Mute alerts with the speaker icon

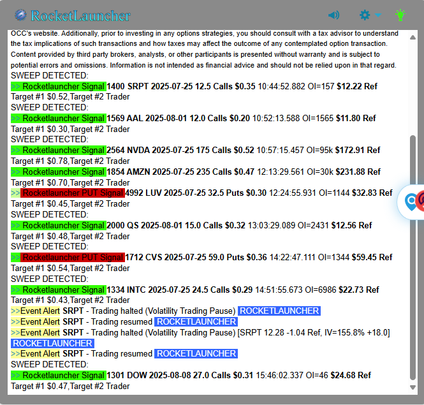pos(333,15)
